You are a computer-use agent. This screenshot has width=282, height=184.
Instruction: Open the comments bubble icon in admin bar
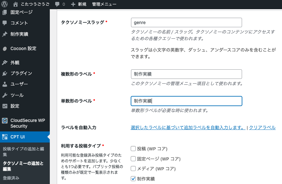tap(57, 4)
